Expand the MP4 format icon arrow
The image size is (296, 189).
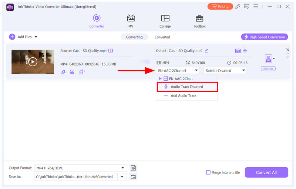(x=274, y=58)
